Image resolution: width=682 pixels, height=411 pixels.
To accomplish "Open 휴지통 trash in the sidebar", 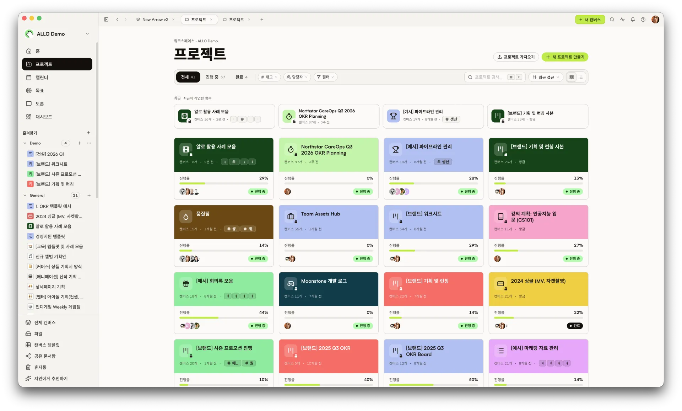I will tap(57, 367).
